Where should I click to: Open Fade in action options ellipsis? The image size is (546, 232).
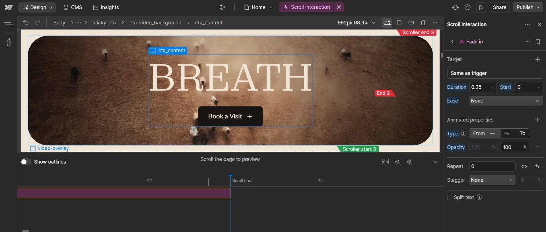tap(528, 42)
